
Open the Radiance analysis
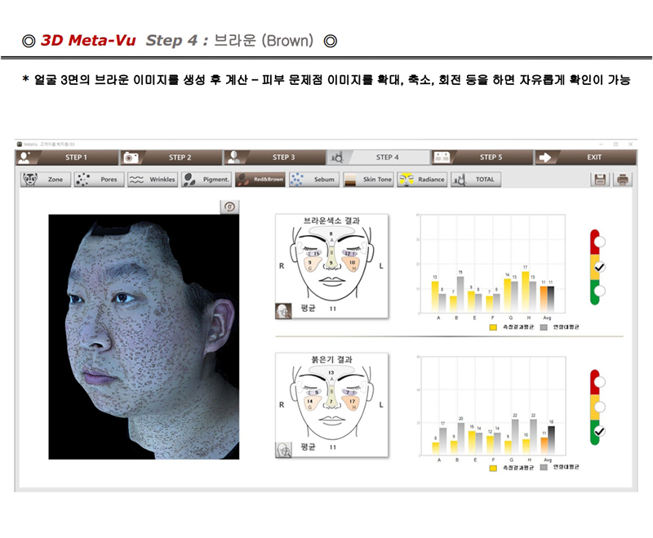tap(421, 180)
